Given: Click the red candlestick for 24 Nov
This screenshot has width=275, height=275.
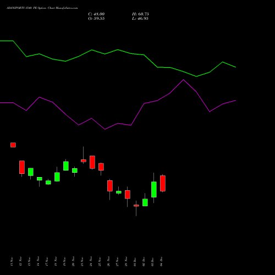Looking at the screenshot, I should [x=92, y=162].
